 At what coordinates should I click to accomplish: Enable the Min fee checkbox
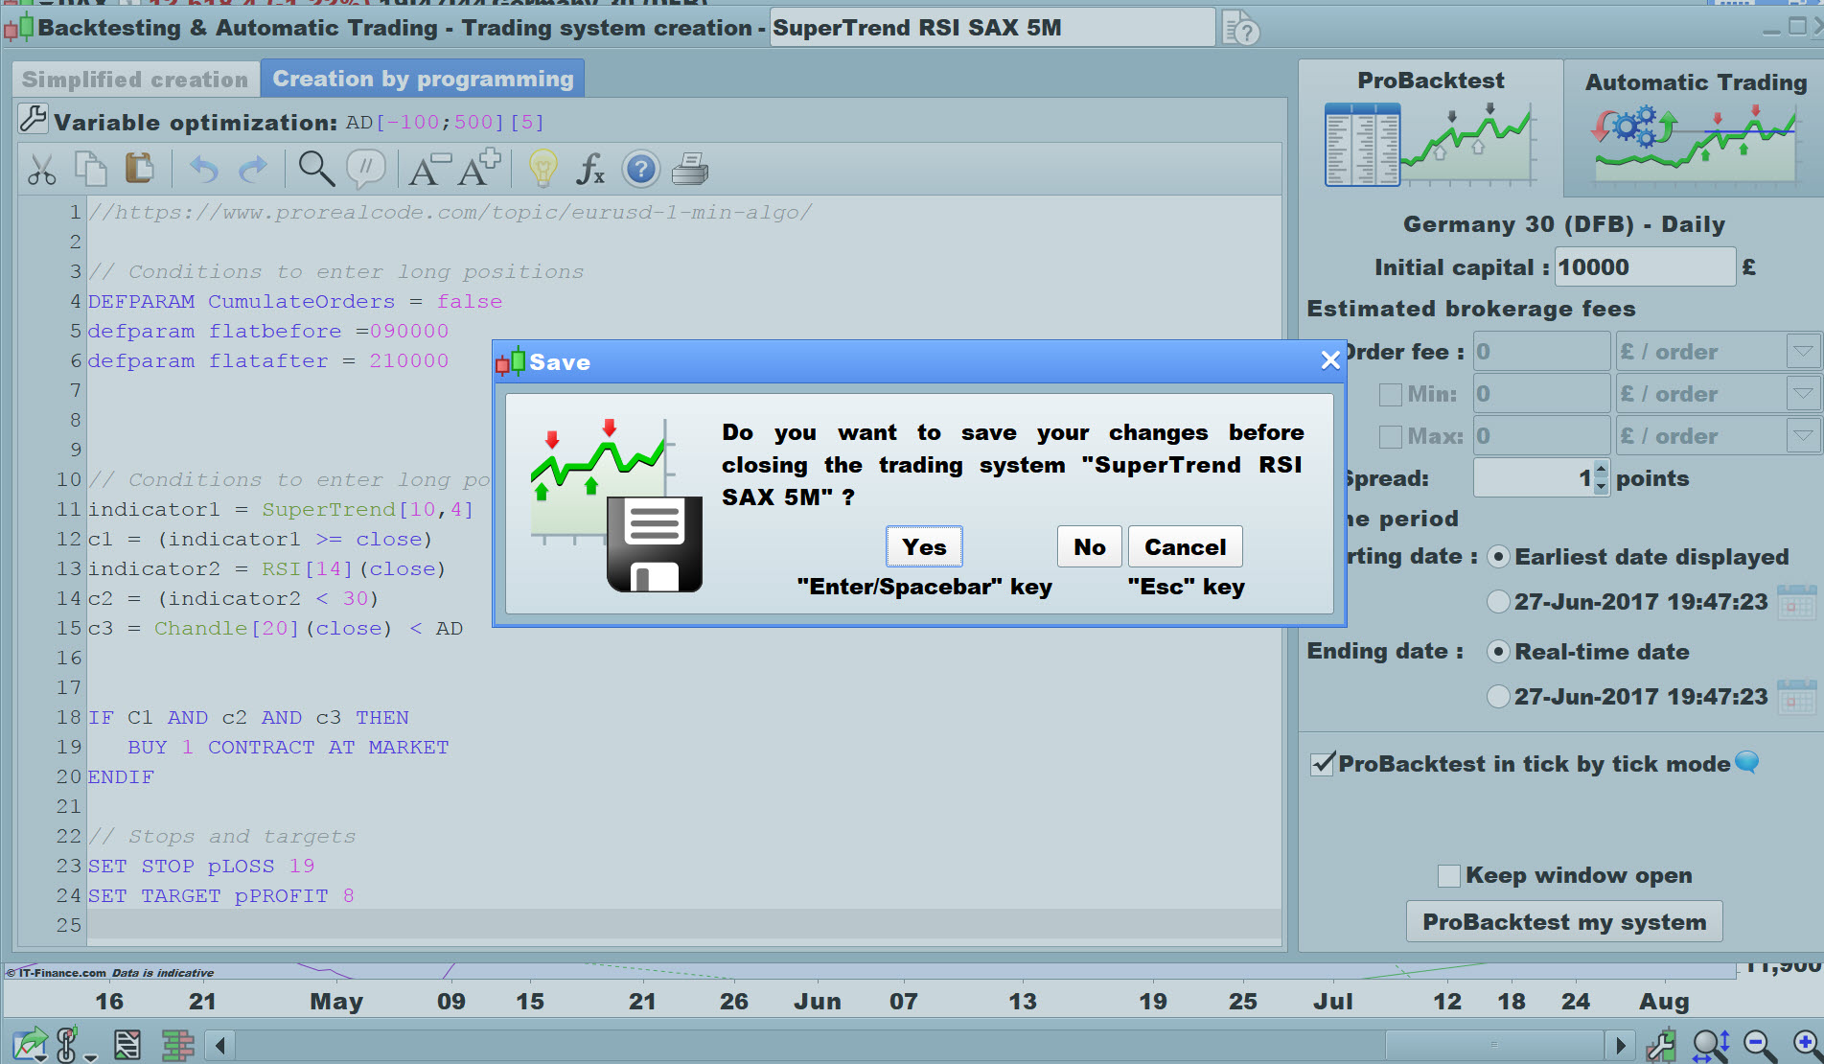pyautogui.click(x=1390, y=394)
